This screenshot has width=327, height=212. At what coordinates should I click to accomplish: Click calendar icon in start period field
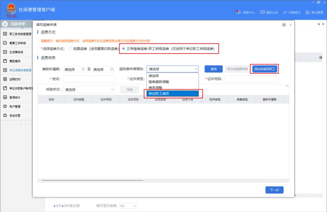tap(83, 69)
